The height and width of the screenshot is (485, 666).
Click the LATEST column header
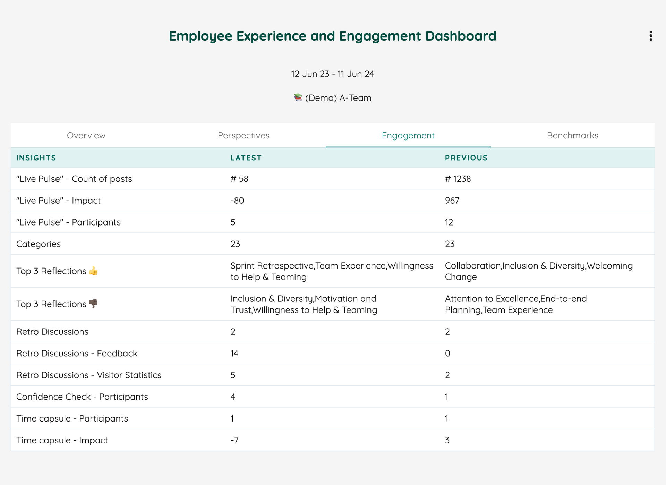[x=246, y=158]
